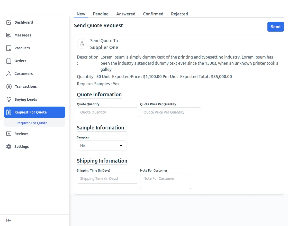Switch to the Answered tab
This screenshot has height=226, width=288.
tap(126, 14)
